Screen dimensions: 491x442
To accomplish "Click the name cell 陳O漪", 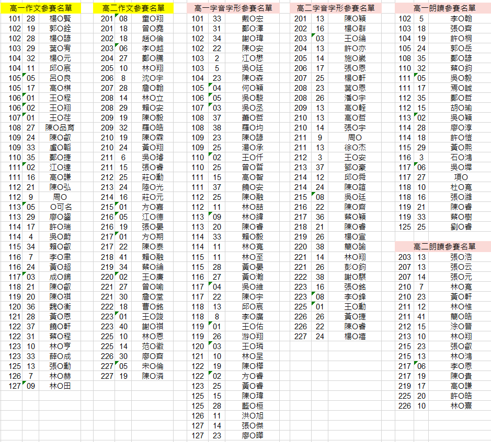I will [x=153, y=376].
